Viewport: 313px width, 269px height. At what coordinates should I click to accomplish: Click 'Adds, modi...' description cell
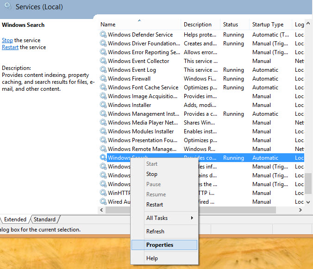(200, 105)
